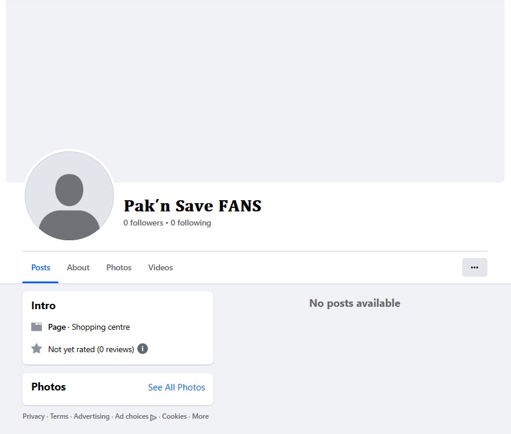Click the 0 following count

(x=191, y=223)
